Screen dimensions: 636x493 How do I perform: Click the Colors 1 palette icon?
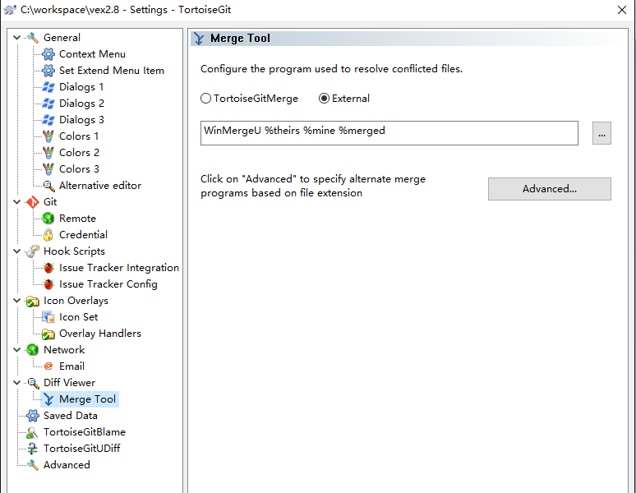pyautogui.click(x=48, y=136)
